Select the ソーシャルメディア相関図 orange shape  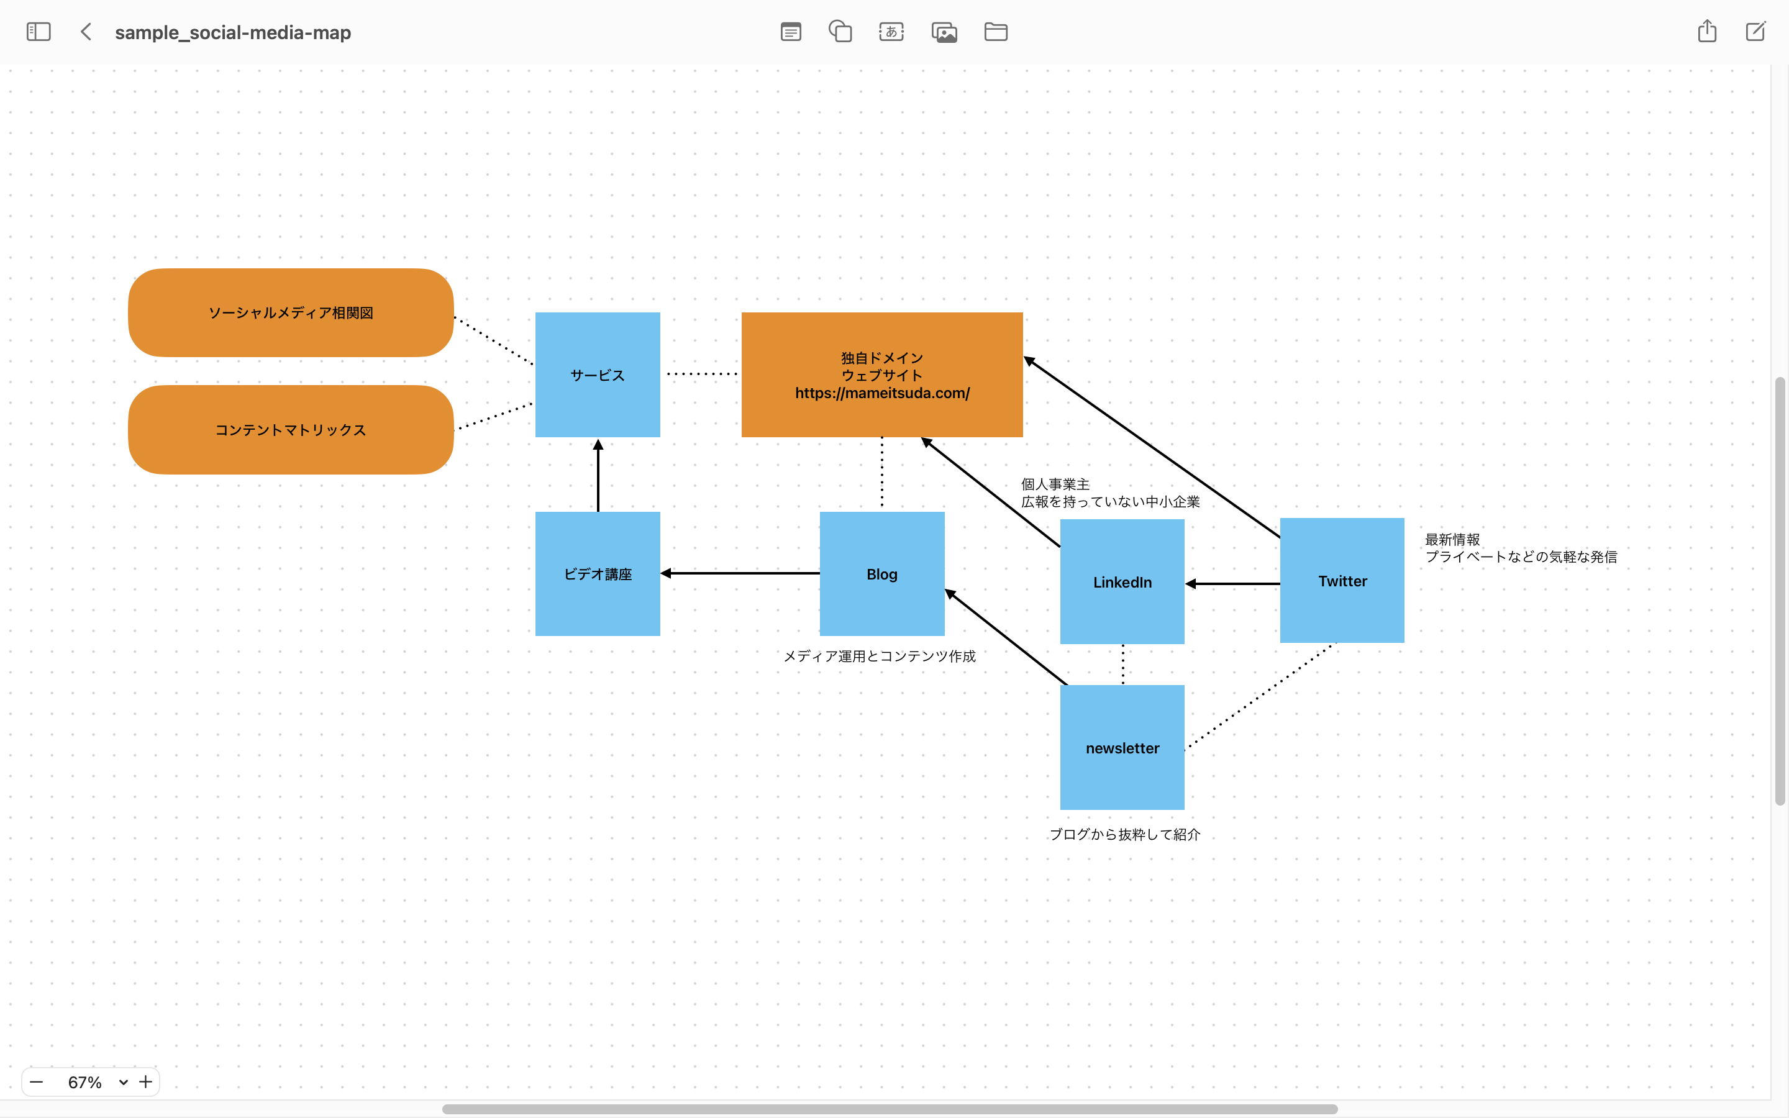point(291,313)
